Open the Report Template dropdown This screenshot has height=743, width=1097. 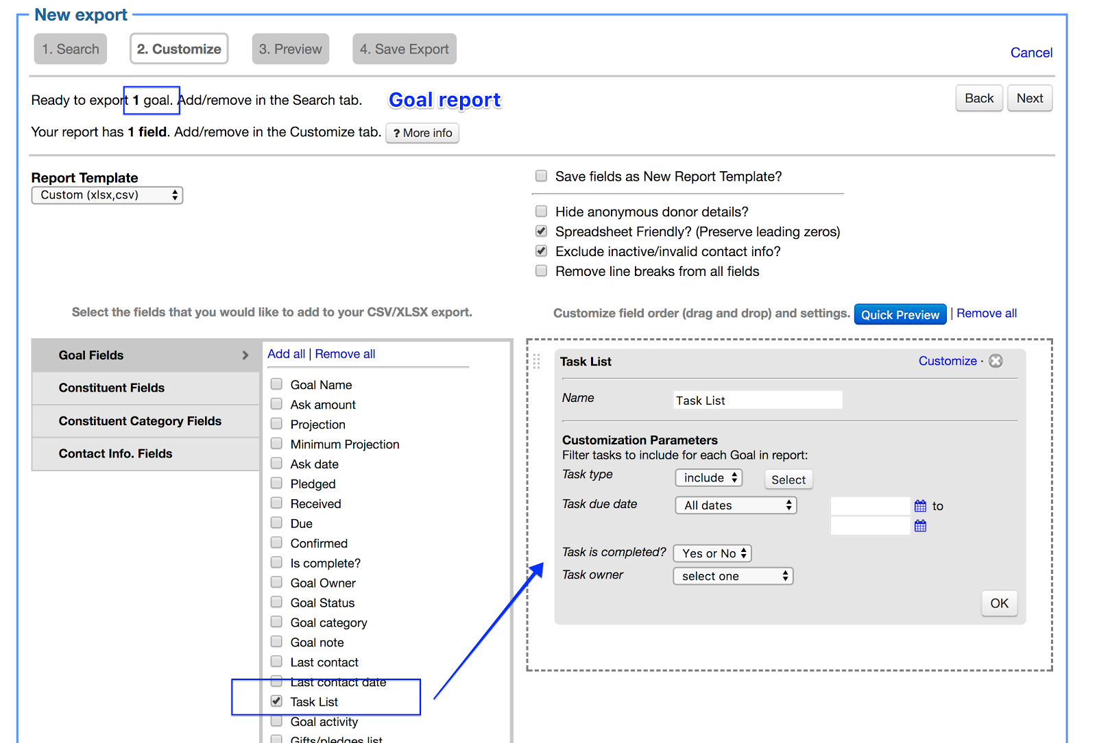coord(107,195)
